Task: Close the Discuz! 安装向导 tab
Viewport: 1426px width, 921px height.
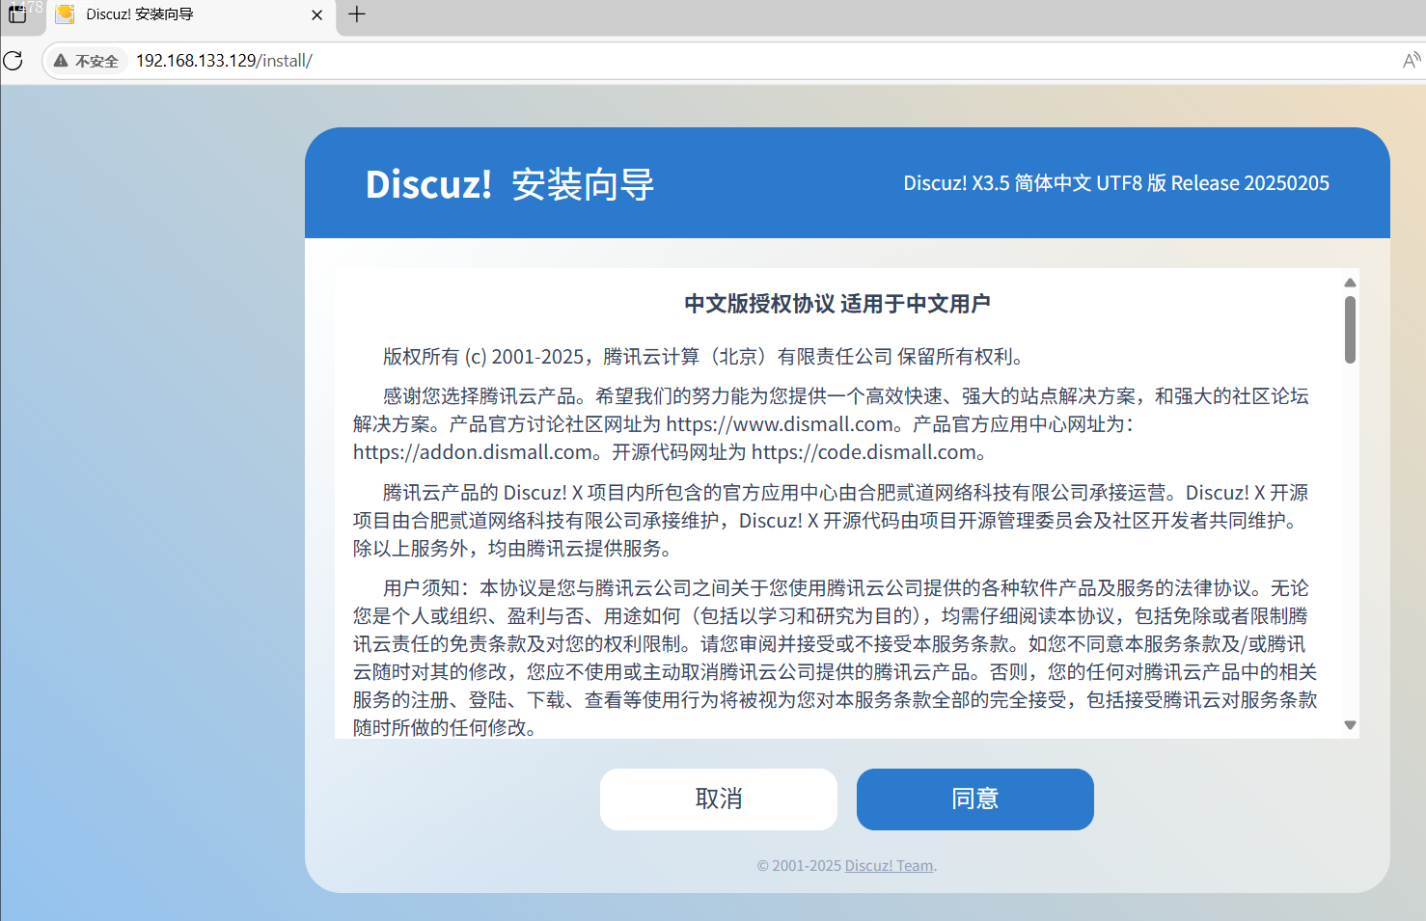Action: point(316,14)
